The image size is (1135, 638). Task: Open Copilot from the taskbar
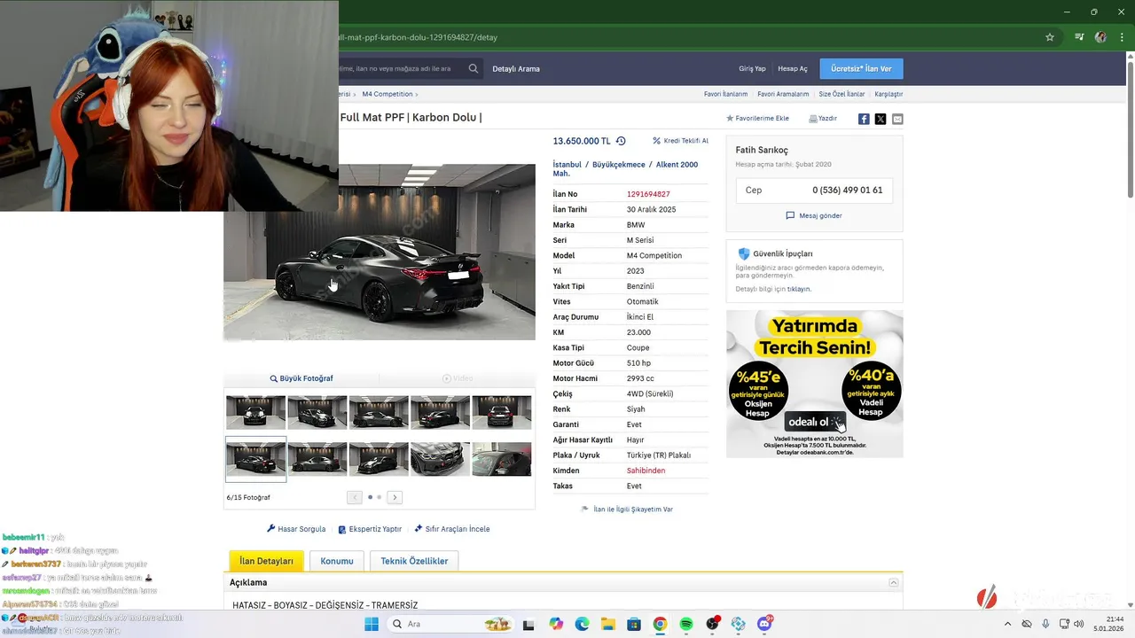pyautogui.click(x=556, y=624)
